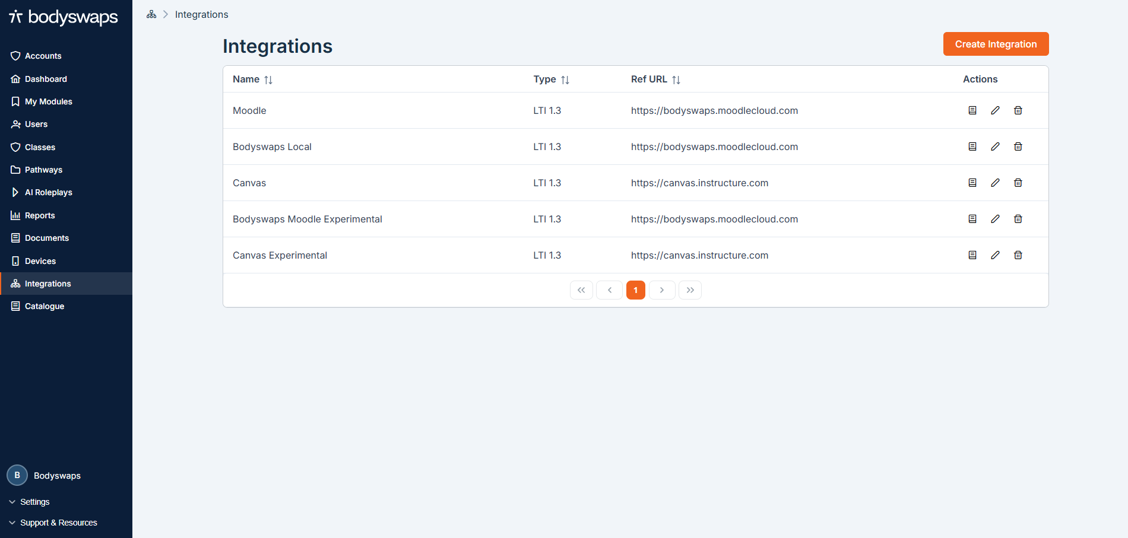
Task: Click the edit pencil icon for Moodle
Action: [995, 110]
